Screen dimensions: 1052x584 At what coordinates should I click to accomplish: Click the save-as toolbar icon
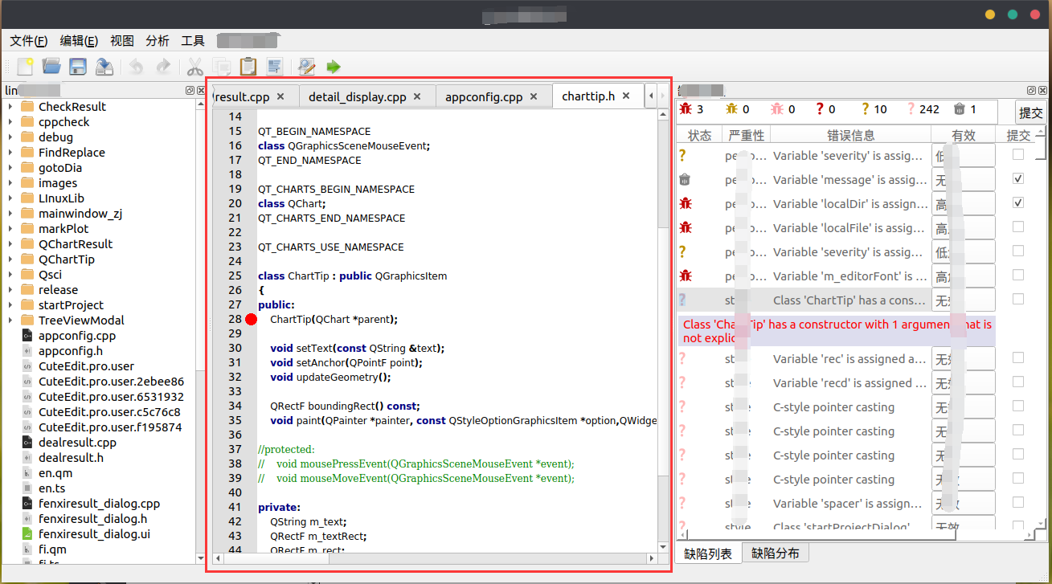(104, 67)
